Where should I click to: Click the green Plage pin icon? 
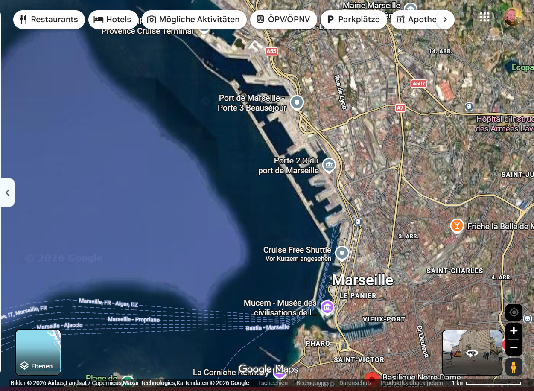coord(128,379)
